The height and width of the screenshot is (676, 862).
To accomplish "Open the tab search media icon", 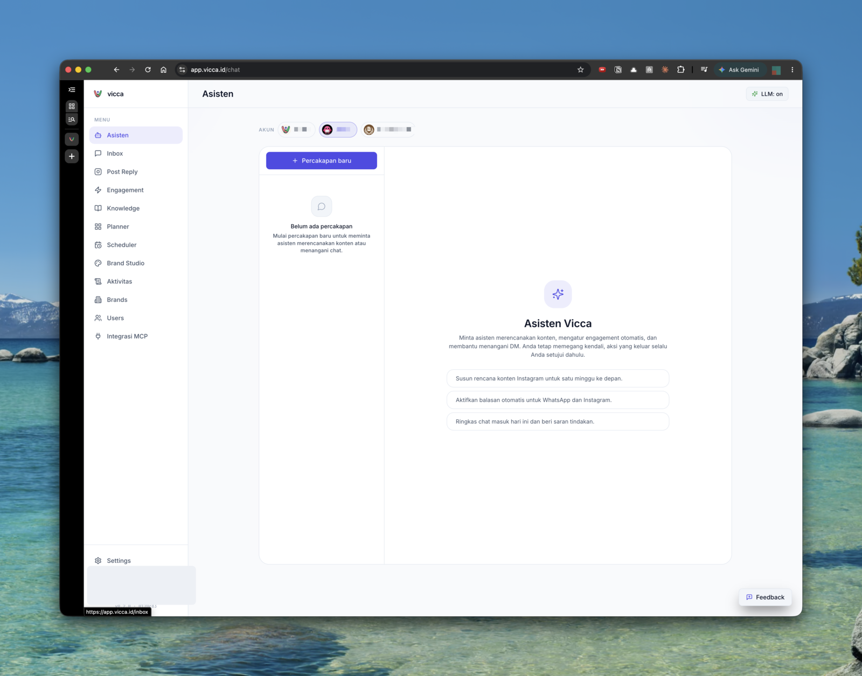I will tap(704, 70).
